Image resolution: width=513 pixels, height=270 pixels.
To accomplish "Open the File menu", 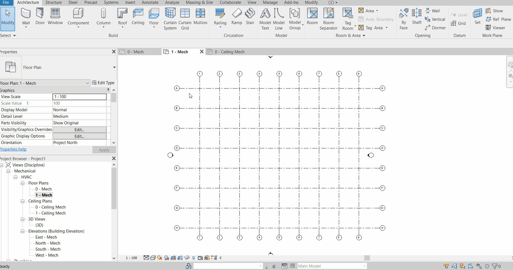I will click(6, 2).
